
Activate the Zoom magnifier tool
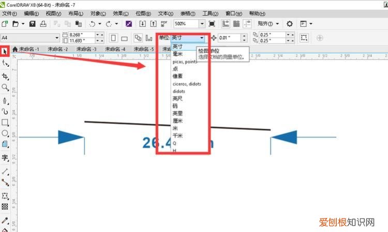coord(5,87)
